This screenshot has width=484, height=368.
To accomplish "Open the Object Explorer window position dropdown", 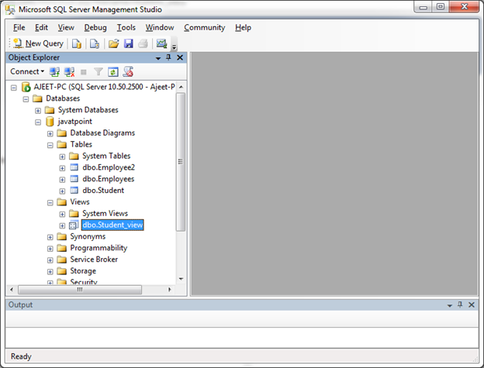I will [158, 58].
